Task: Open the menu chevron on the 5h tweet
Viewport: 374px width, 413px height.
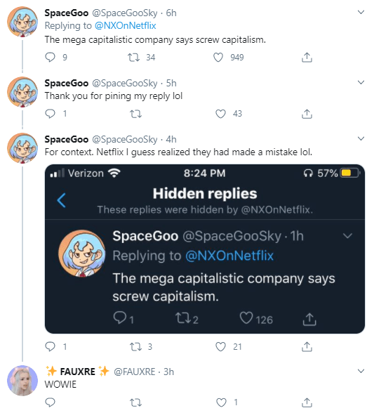Action: pos(361,82)
